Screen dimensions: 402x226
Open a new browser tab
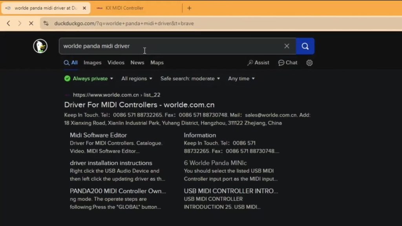[x=189, y=8]
